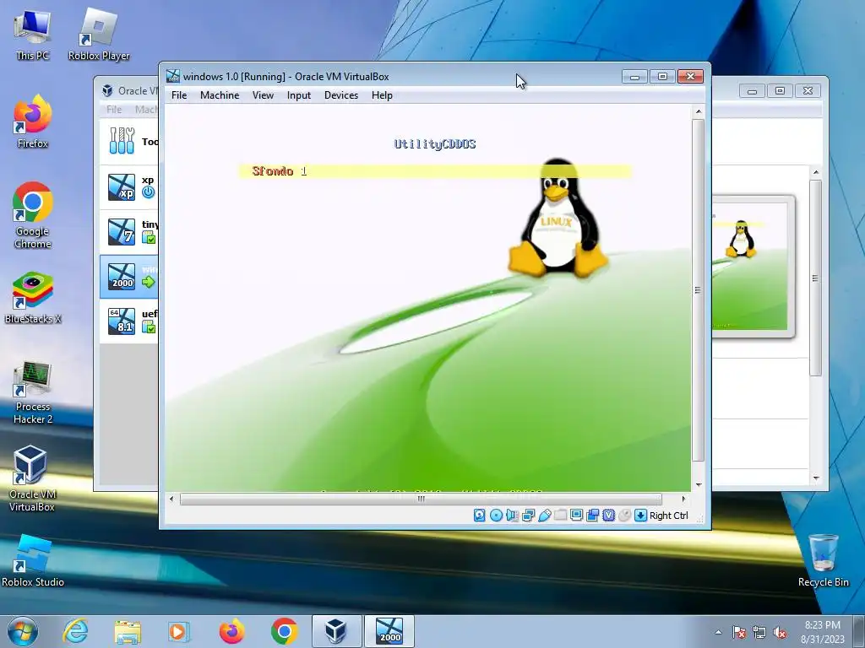Open the Roblox Studio desktop shortcut
The height and width of the screenshot is (648, 865).
click(33, 560)
